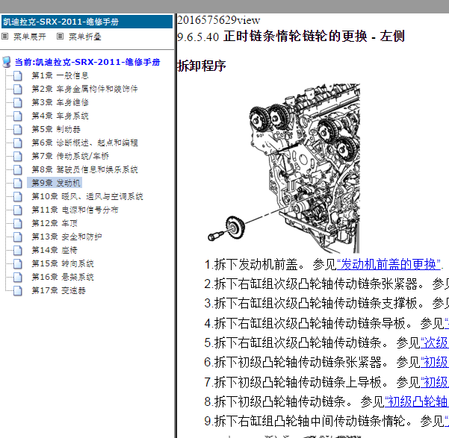
Task: Click the 菜单折叠 collapse-all icon
Action: [x=60, y=37]
